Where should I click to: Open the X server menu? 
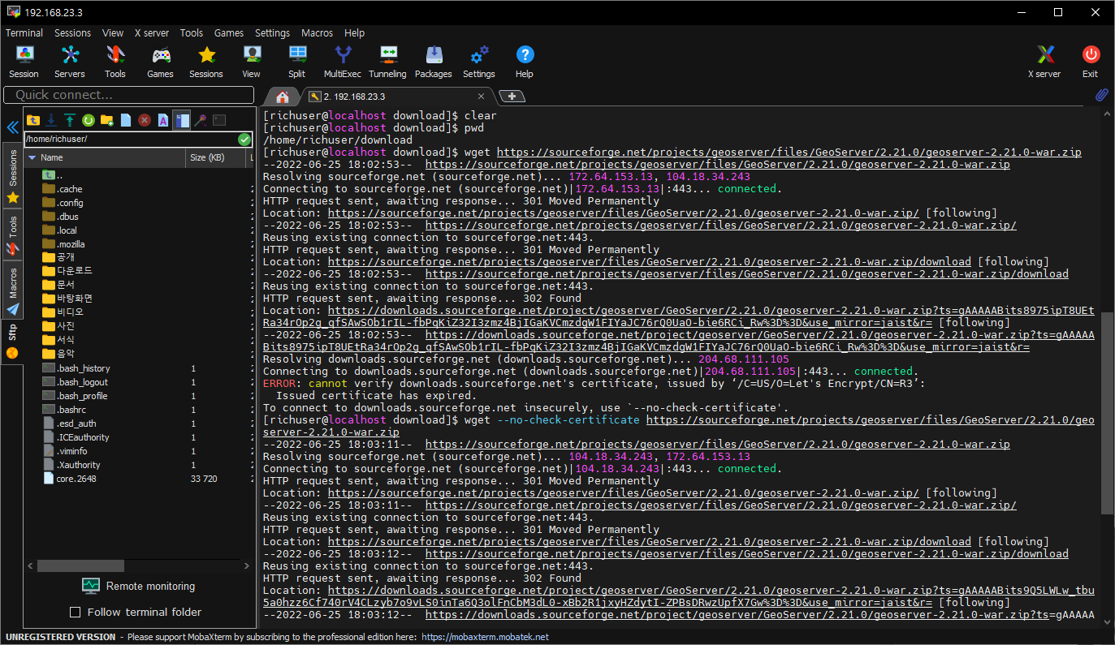[152, 33]
